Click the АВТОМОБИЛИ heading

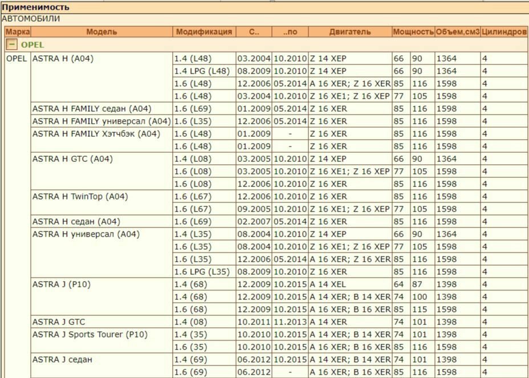pyautogui.click(x=31, y=19)
